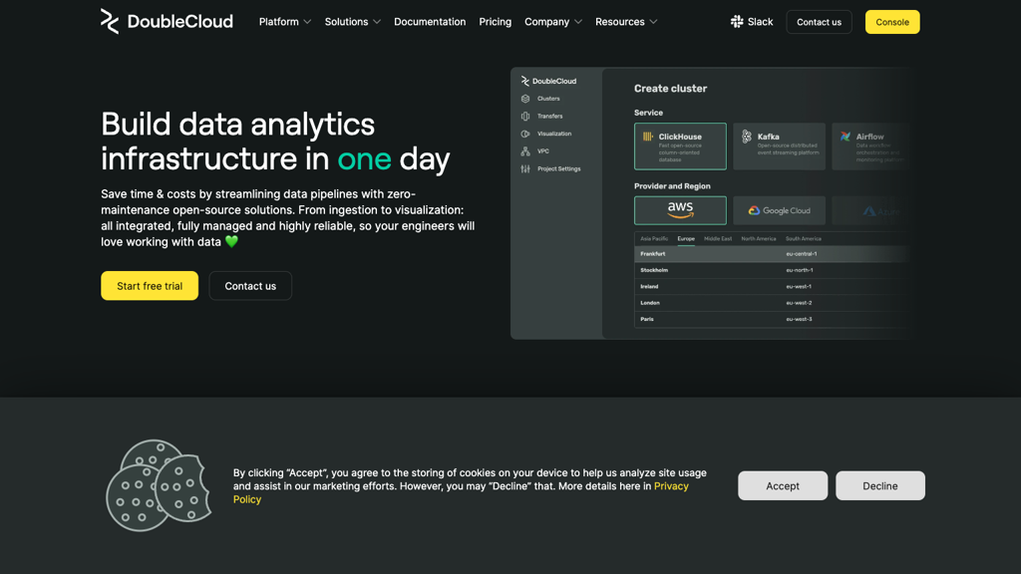Switch to the North America region tab
The height and width of the screenshot is (574, 1021).
point(758,239)
